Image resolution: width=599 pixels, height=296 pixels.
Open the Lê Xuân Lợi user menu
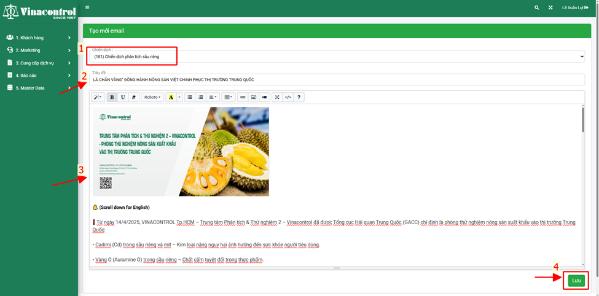pyautogui.click(x=575, y=7)
